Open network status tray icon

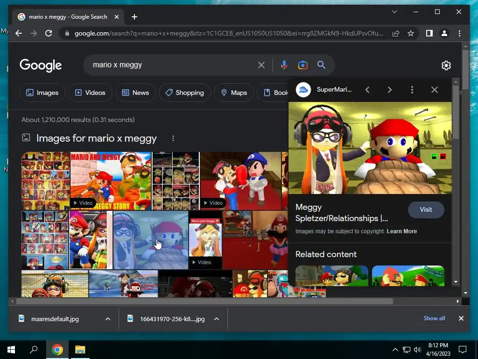407,350
